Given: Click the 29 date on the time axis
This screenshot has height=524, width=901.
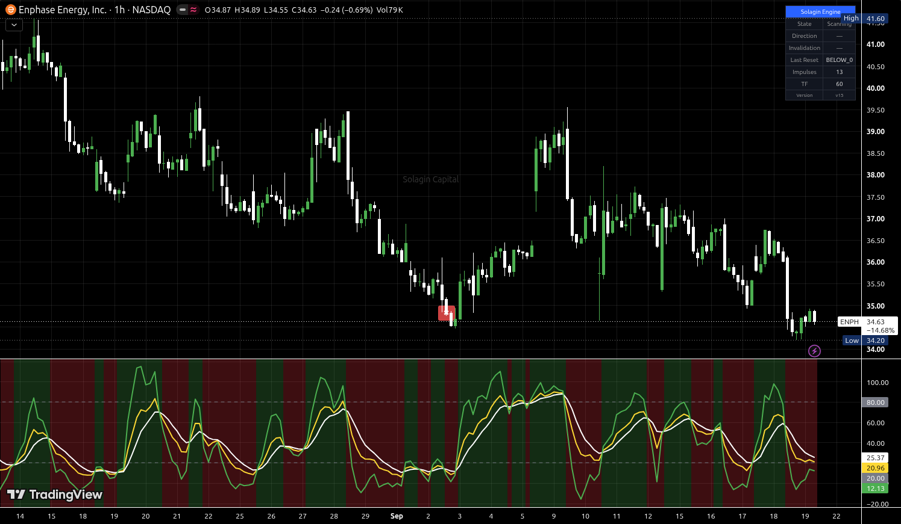Looking at the screenshot, I should tap(365, 516).
